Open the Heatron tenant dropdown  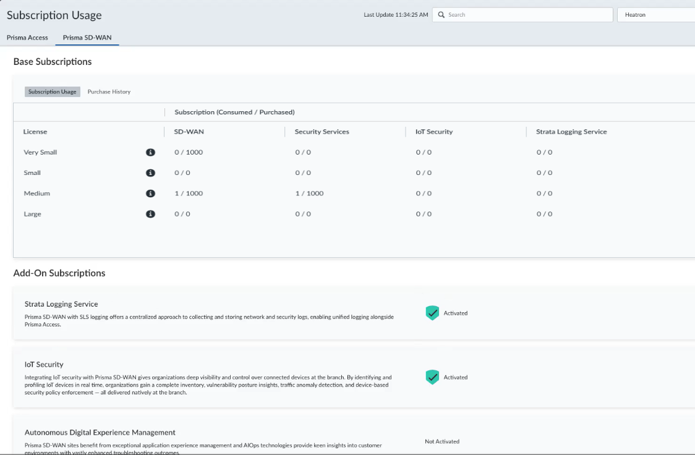tap(655, 15)
